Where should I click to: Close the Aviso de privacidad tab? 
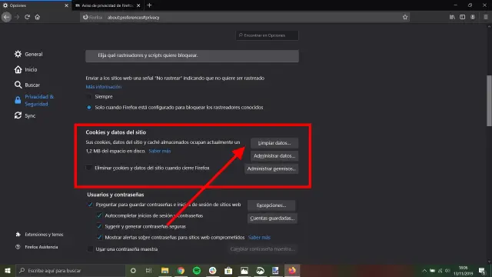138,5
